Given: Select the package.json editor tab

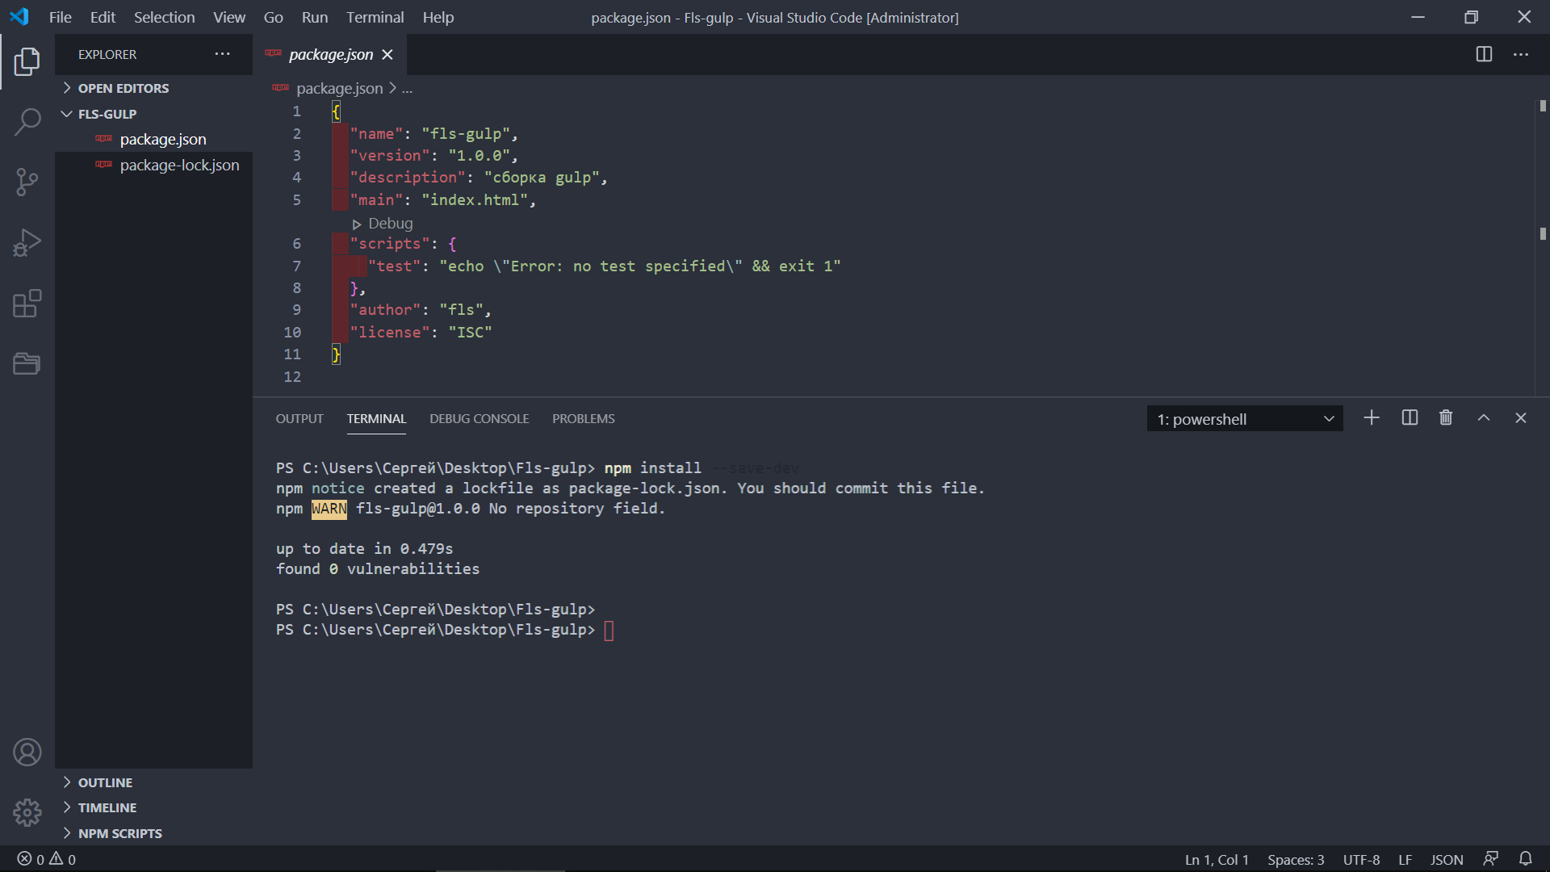Looking at the screenshot, I should click(329, 54).
